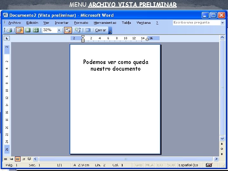Click the horizontal scrollbar thumb

pos(126,159)
